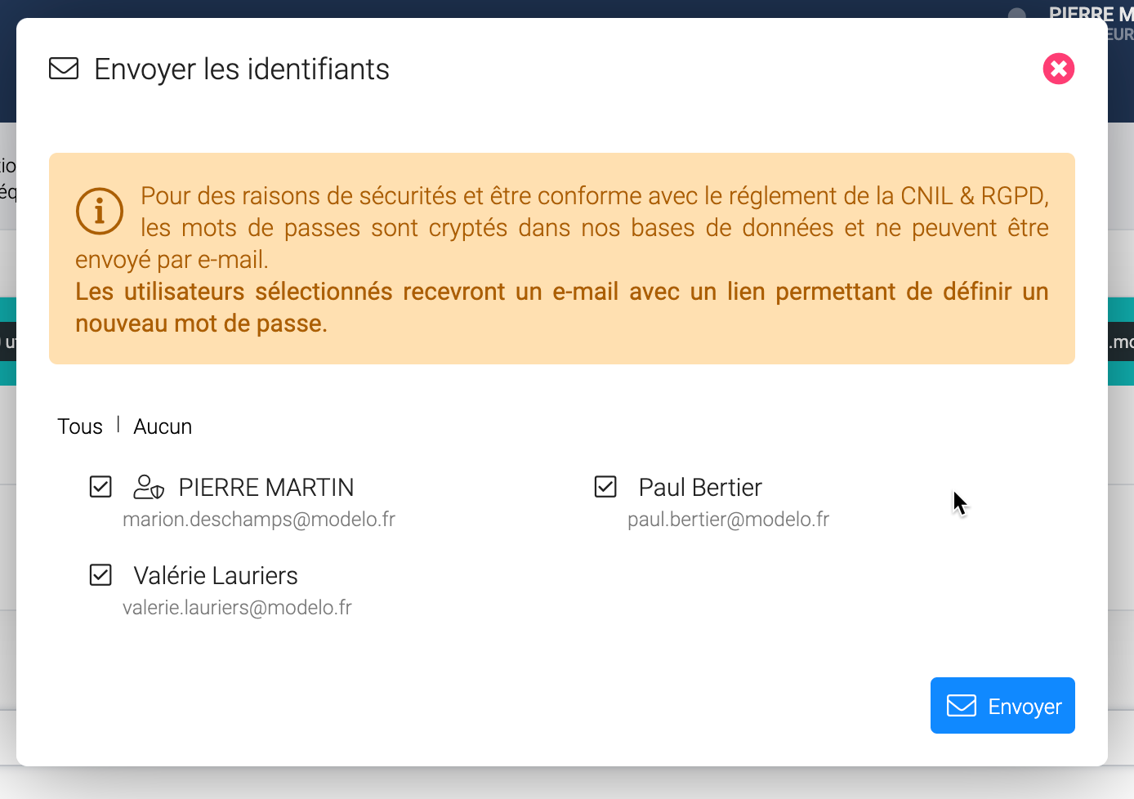Close the Envoyer les identifiants dialog
The height and width of the screenshot is (799, 1134).
click(x=1058, y=69)
